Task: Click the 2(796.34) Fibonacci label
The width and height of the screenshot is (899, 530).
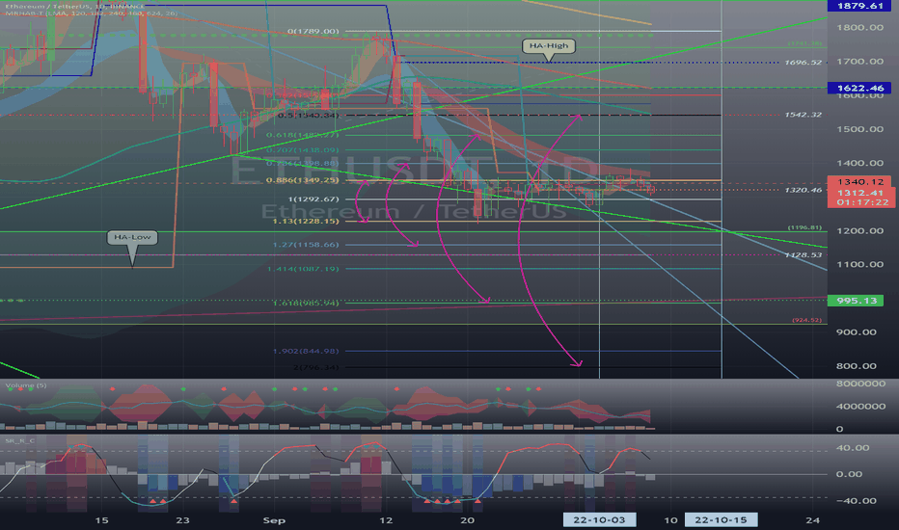Action: (316, 367)
